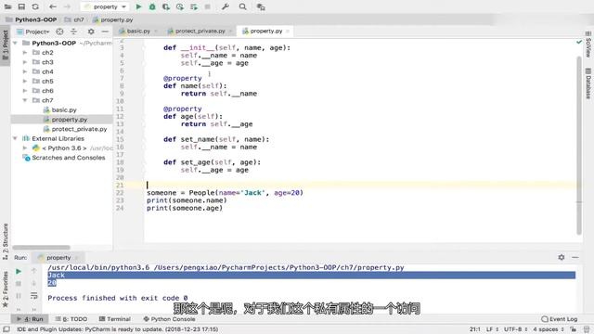Open settings with the wrench icon
The width and height of the screenshot is (594, 334).
[x=226, y=6]
